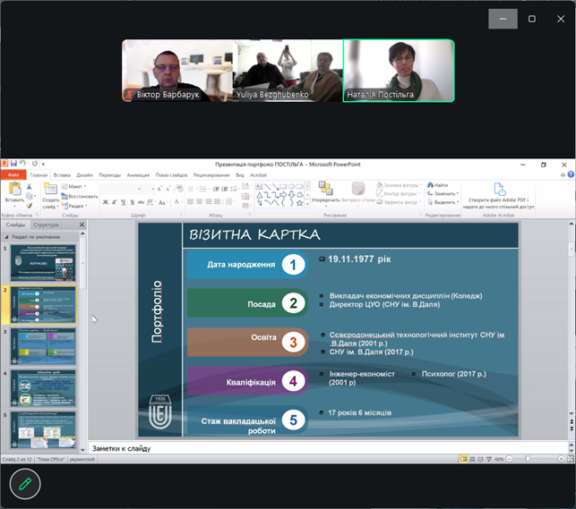Toggle Strikethrough (abc) formatting
576x509 pixels.
[x=141, y=202]
